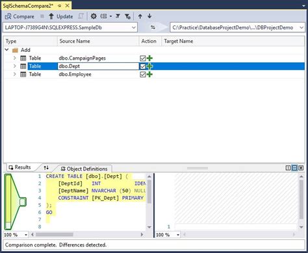Click the left pane horizontal scrollbar thumb
308x253 pixels.
55,235
